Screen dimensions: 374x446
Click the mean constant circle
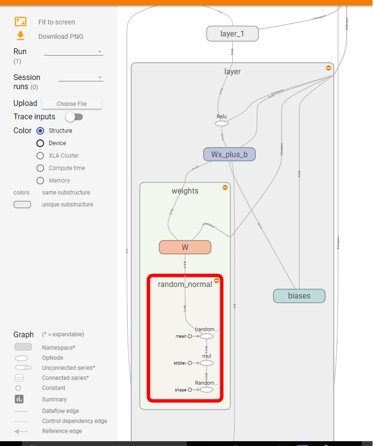pos(190,336)
